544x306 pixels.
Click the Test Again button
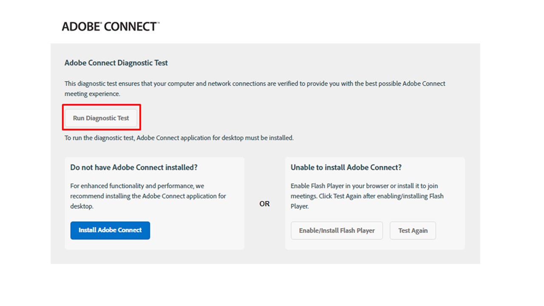(413, 230)
